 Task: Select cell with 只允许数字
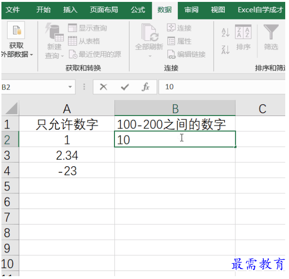67,124
